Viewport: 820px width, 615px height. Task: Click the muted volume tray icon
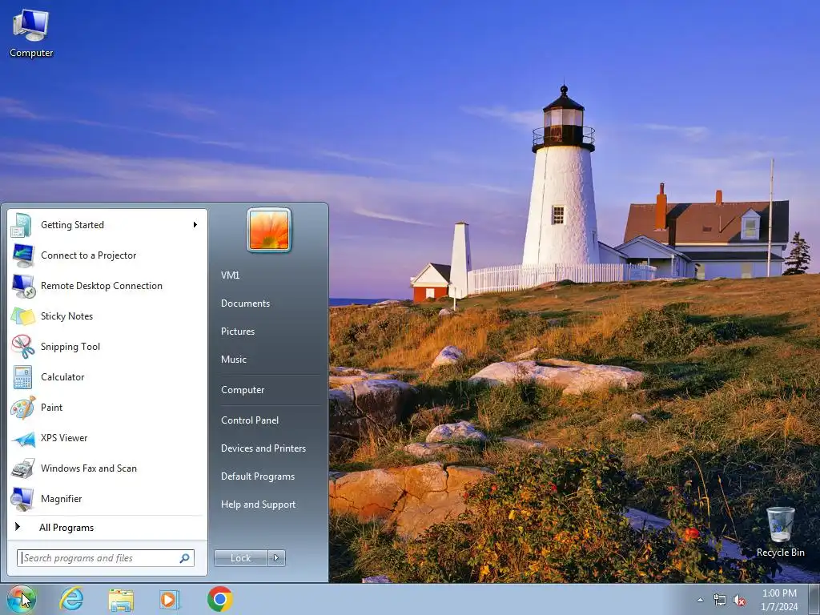click(x=739, y=600)
